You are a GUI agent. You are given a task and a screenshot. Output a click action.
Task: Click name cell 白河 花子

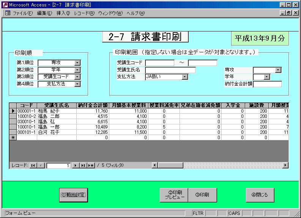click(x=57, y=132)
